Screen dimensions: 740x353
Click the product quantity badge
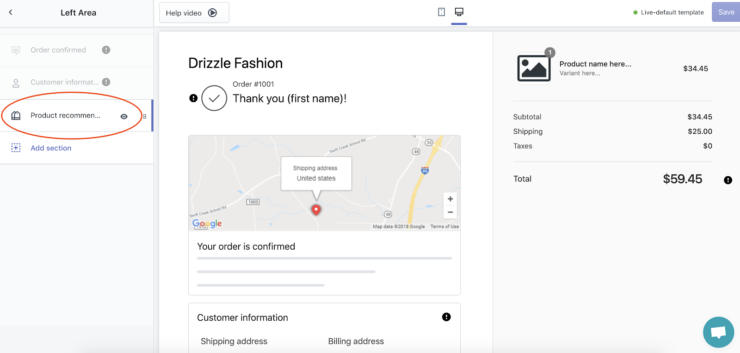pos(550,53)
